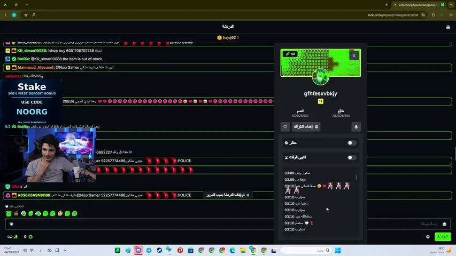Click the streamer webcam overlay
The width and height of the screenshot is (456, 256).
[x=48, y=156]
